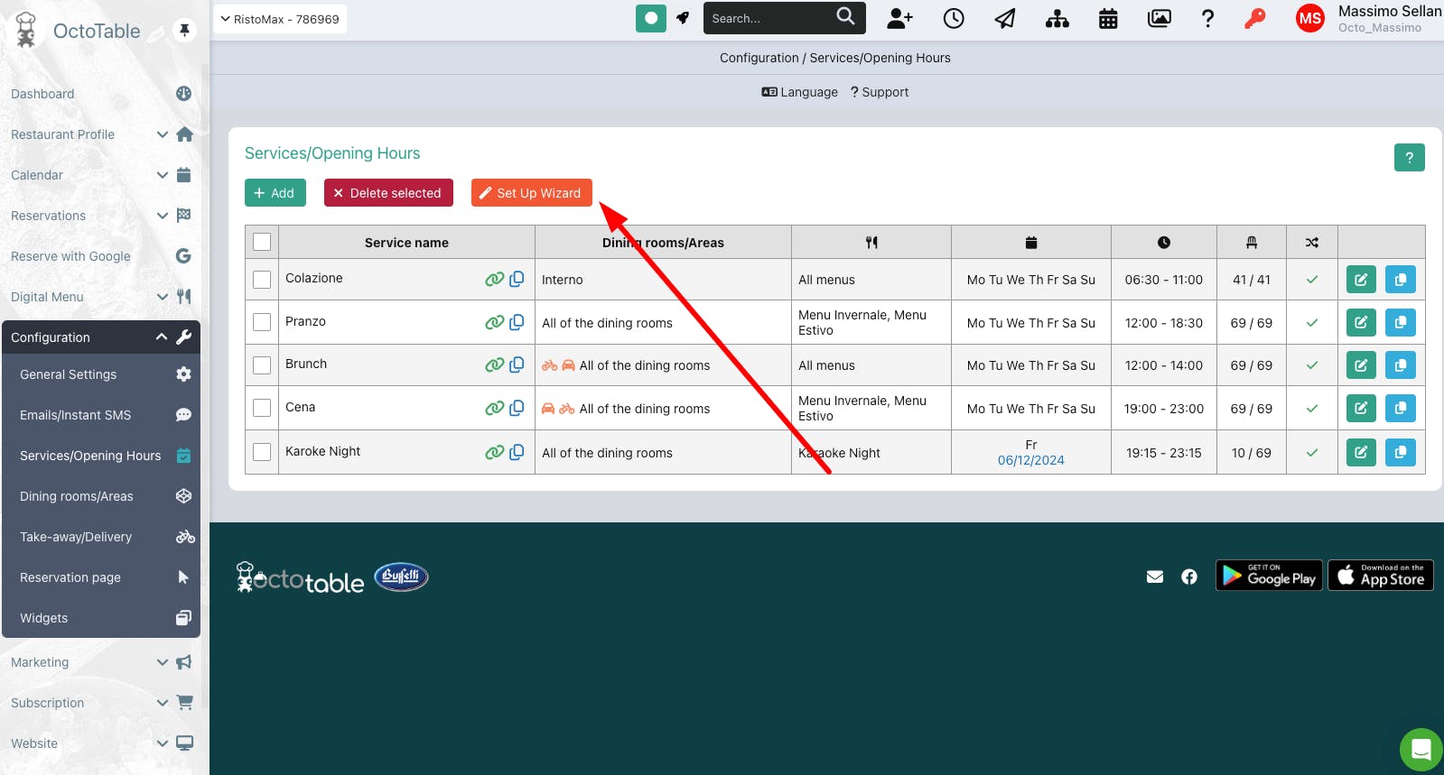
Task: Select the Widgets menu item
Action: [101, 618]
